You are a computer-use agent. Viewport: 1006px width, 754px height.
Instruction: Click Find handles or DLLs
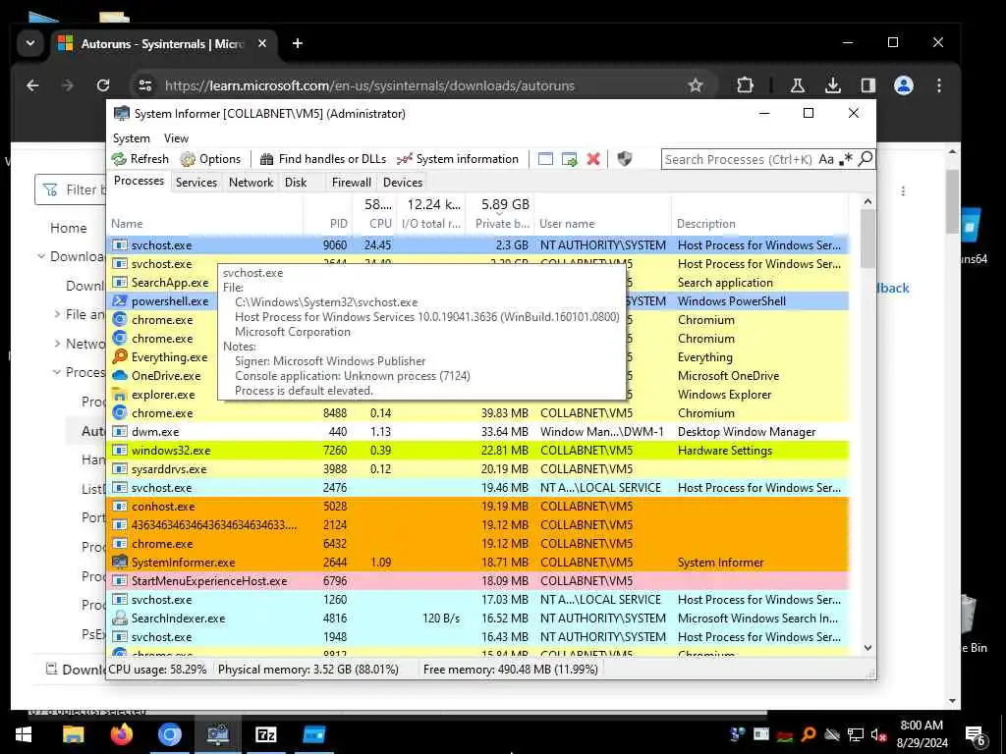tap(322, 159)
